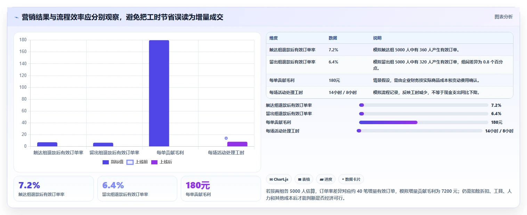Click progress bar for 每单贡献毛利
Image resolution: width=527 pixels, height=215 pixels.
pos(424,122)
